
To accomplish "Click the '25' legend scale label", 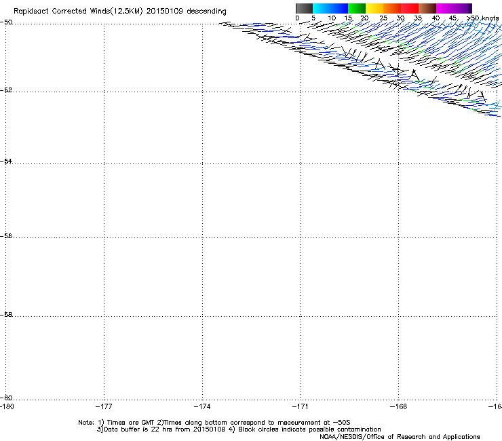I will 383,18.
